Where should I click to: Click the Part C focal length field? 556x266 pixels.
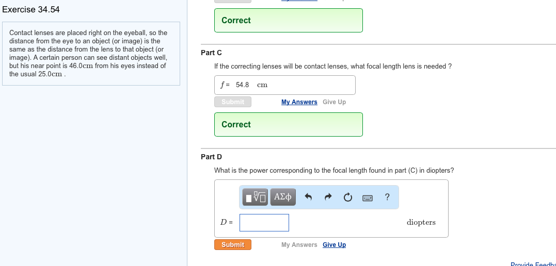pyautogui.click(x=285, y=85)
